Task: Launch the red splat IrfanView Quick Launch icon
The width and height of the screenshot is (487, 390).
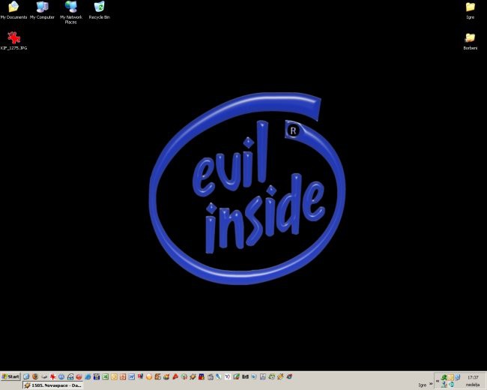Action: (52, 376)
